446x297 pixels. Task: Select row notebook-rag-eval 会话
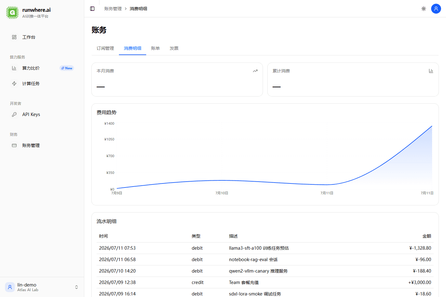265,260
